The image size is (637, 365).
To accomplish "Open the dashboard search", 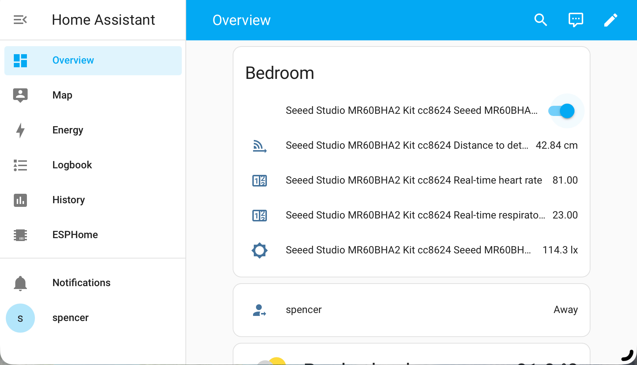I will (x=541, y=20).
